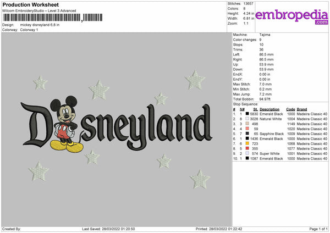Click the Sapphire Black description
The height and width of the screenshot is (233, 330).
coord(272,134)
